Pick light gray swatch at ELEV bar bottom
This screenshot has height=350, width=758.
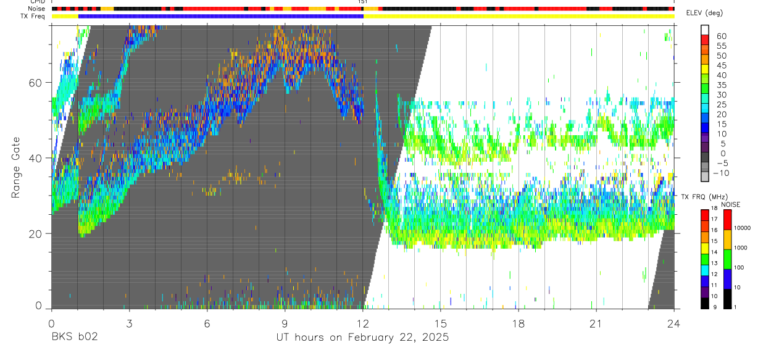pos(705,177)
